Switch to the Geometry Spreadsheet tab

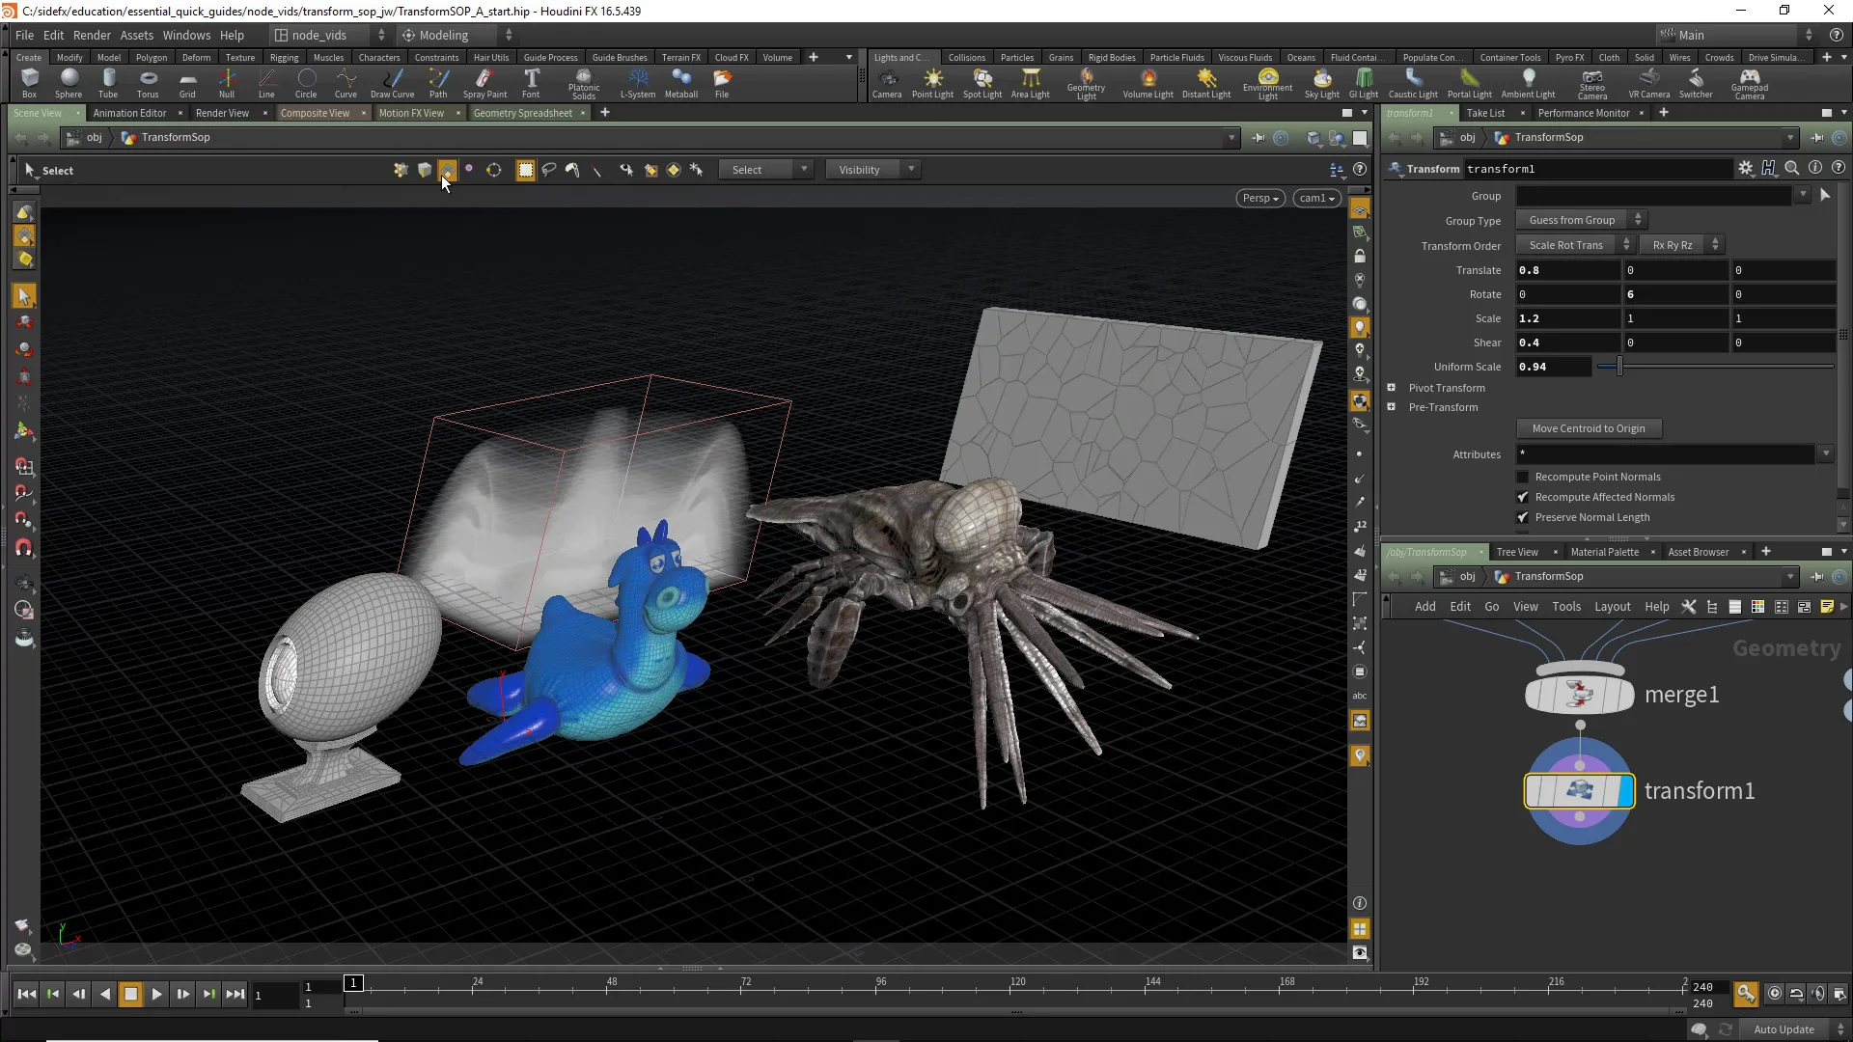[x=522, y=113]
